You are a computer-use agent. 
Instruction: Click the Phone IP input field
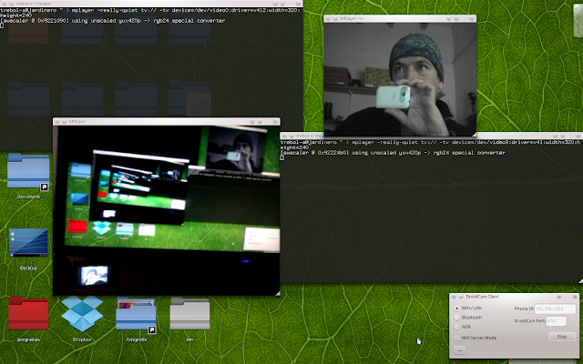click(x=555, y=309)
